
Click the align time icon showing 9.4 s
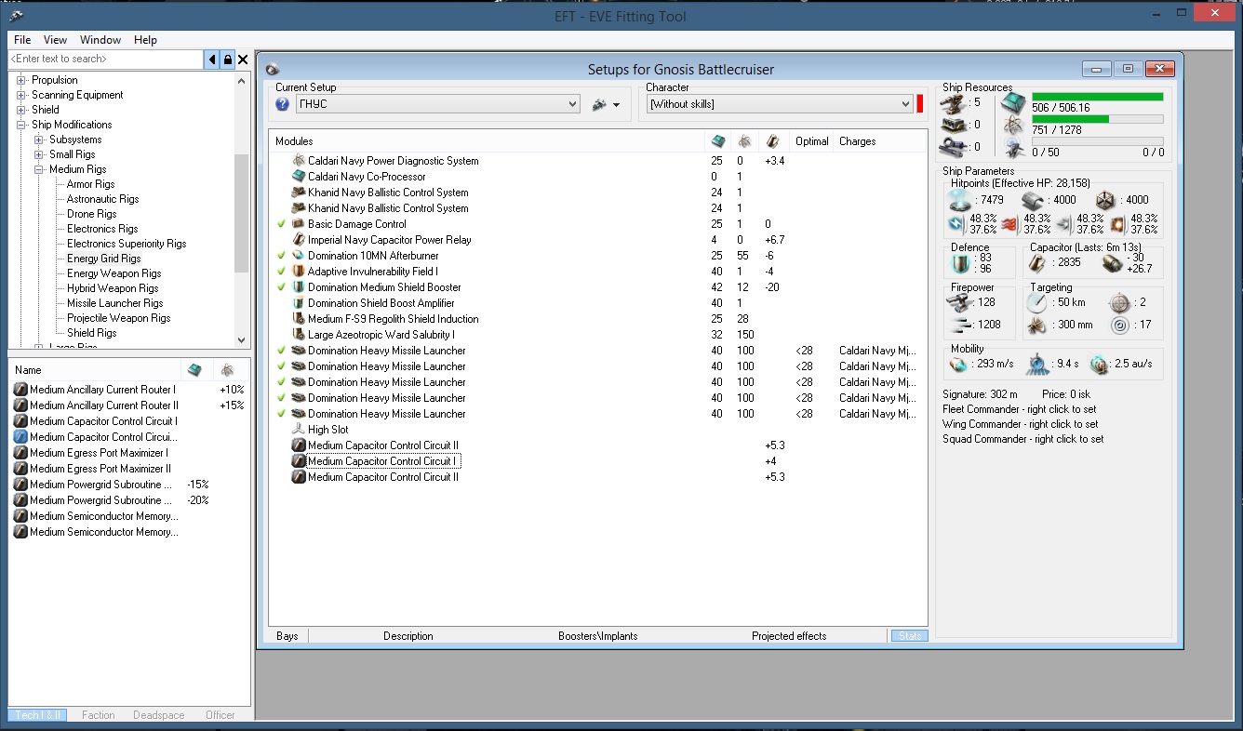(x=1037, y=365)
